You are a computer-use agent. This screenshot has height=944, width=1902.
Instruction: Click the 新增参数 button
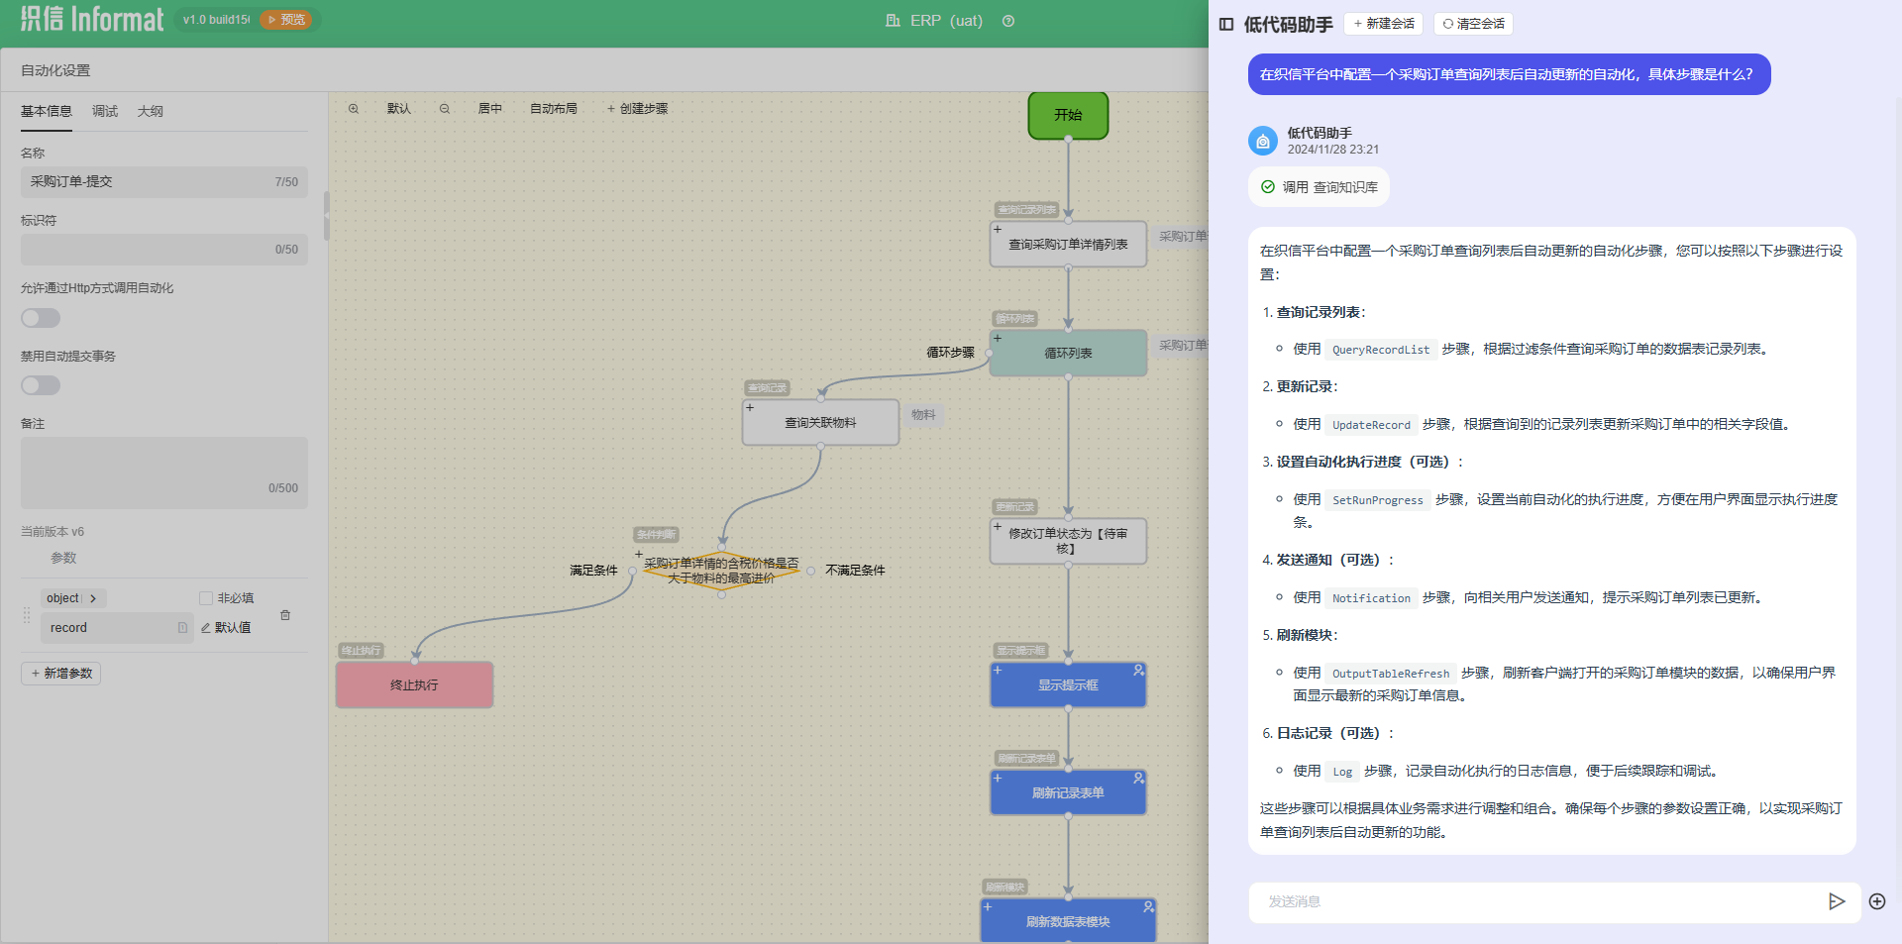(61, 674)
